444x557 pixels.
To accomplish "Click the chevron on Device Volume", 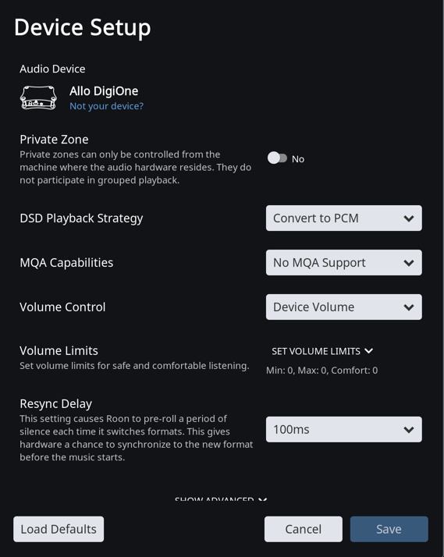I will (409, 307).
